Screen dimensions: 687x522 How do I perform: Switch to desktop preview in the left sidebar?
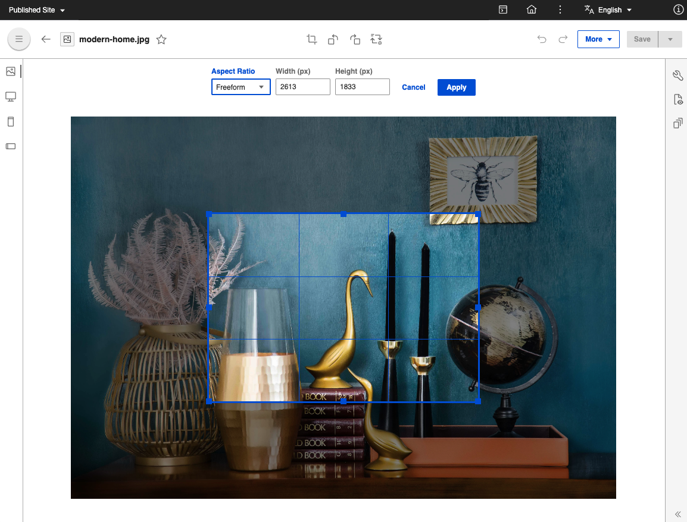[x=10, y=96]
